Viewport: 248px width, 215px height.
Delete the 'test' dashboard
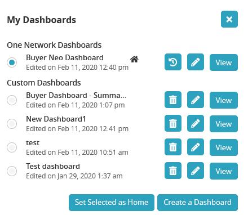pyautogui.click(x=173, y=147)
